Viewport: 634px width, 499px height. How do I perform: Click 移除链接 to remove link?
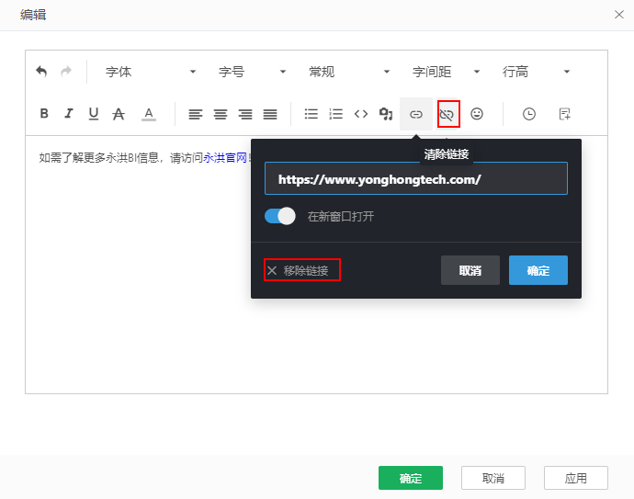tap(302, 270)
